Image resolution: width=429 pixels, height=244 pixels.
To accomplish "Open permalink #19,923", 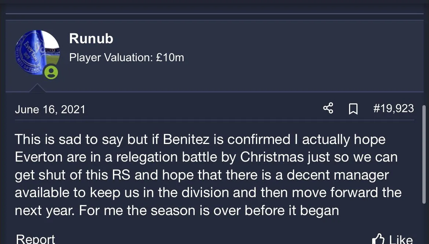I will pos(393,108).
